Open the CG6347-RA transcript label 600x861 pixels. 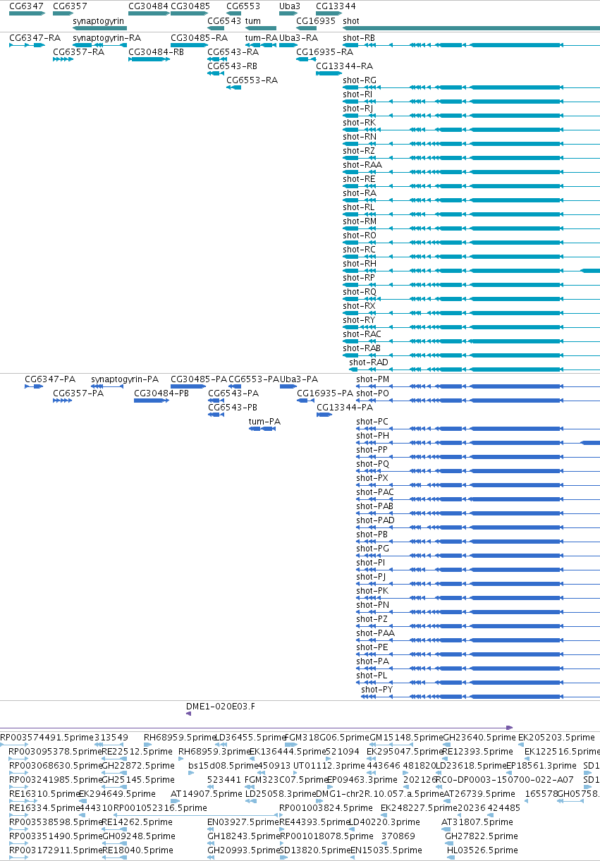click(x=35, y=37)
